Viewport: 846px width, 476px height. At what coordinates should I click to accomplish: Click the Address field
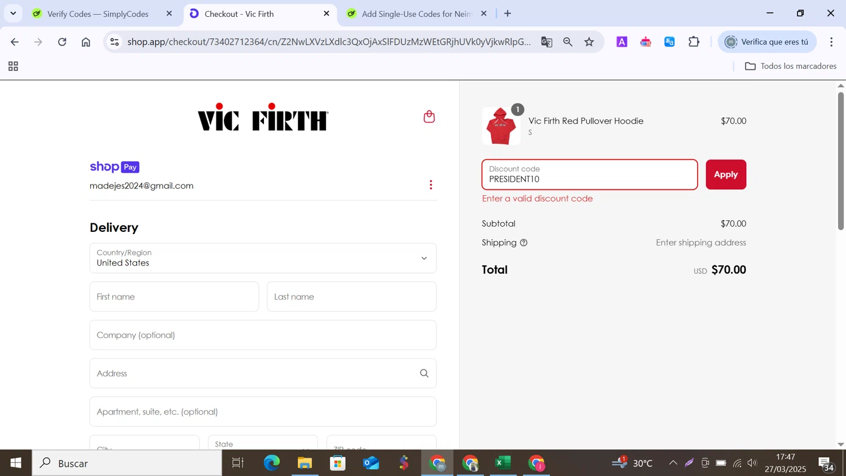click(263, 373)
